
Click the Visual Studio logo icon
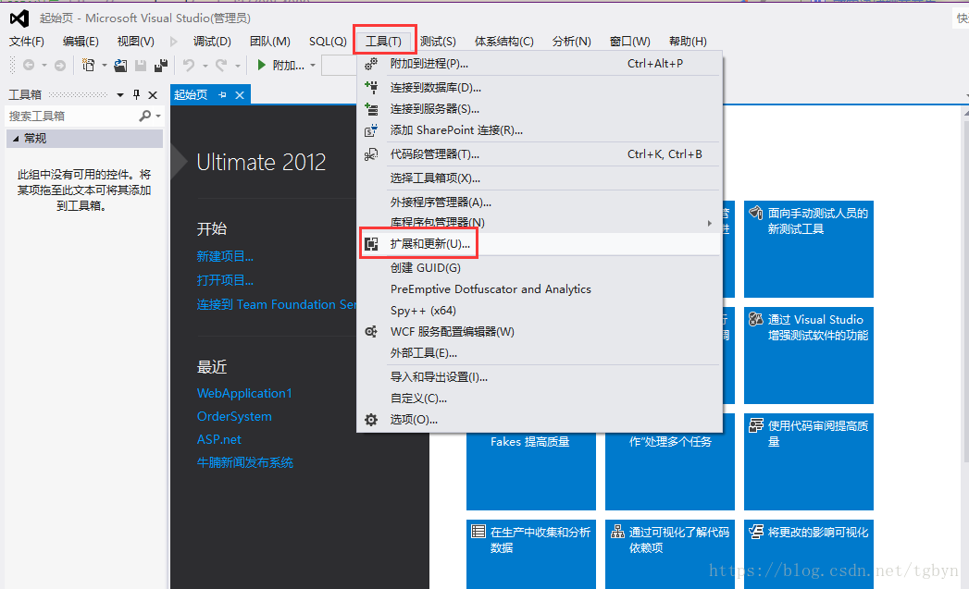(19, 18)
